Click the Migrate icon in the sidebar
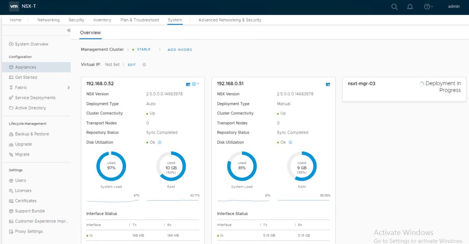This screenshot has width=469, height=244. click(11, 155)
